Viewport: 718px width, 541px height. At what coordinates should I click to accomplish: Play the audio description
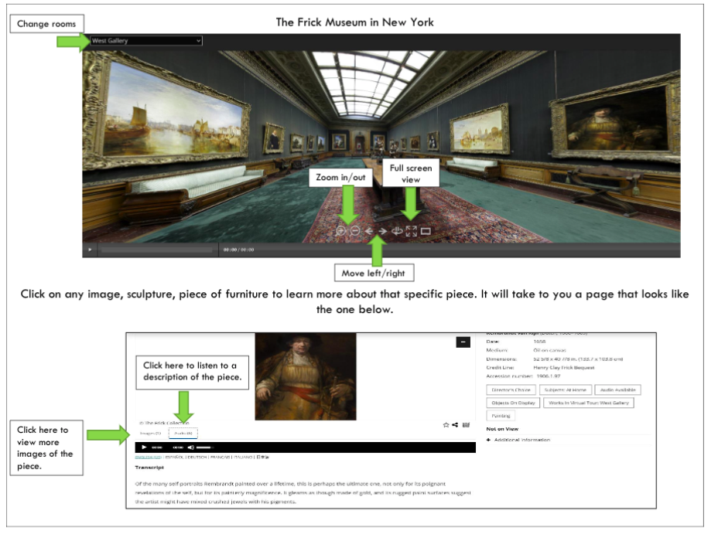tap(144, 447)
